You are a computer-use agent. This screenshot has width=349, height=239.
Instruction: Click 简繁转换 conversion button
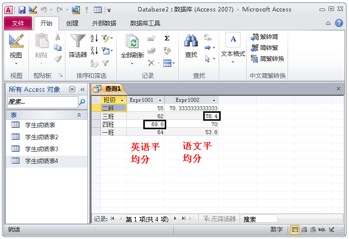click(x=267, y=59)
